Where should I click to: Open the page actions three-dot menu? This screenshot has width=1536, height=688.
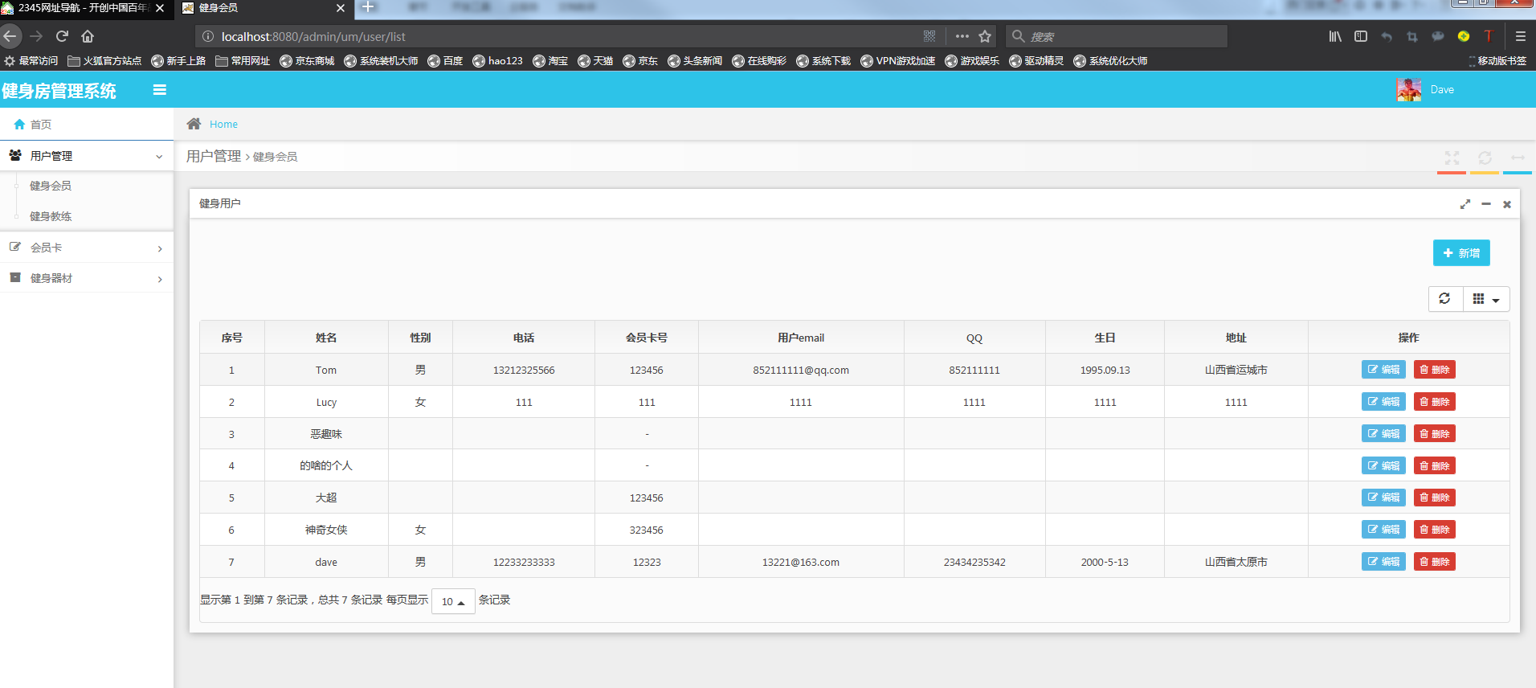(962, 36)
